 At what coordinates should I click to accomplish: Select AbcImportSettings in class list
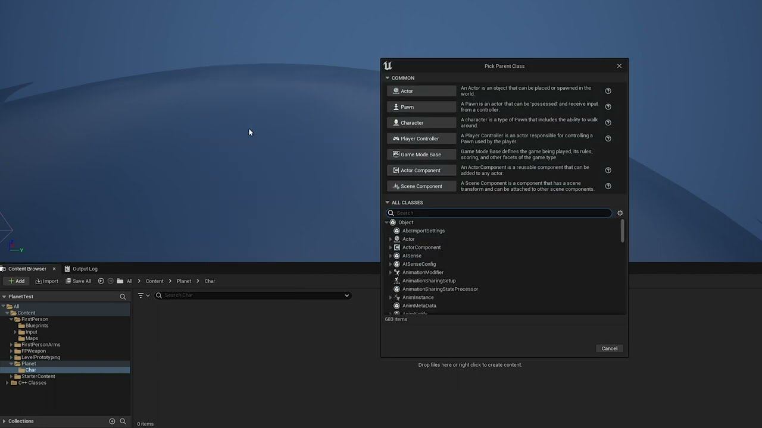[x=423, y=231]
